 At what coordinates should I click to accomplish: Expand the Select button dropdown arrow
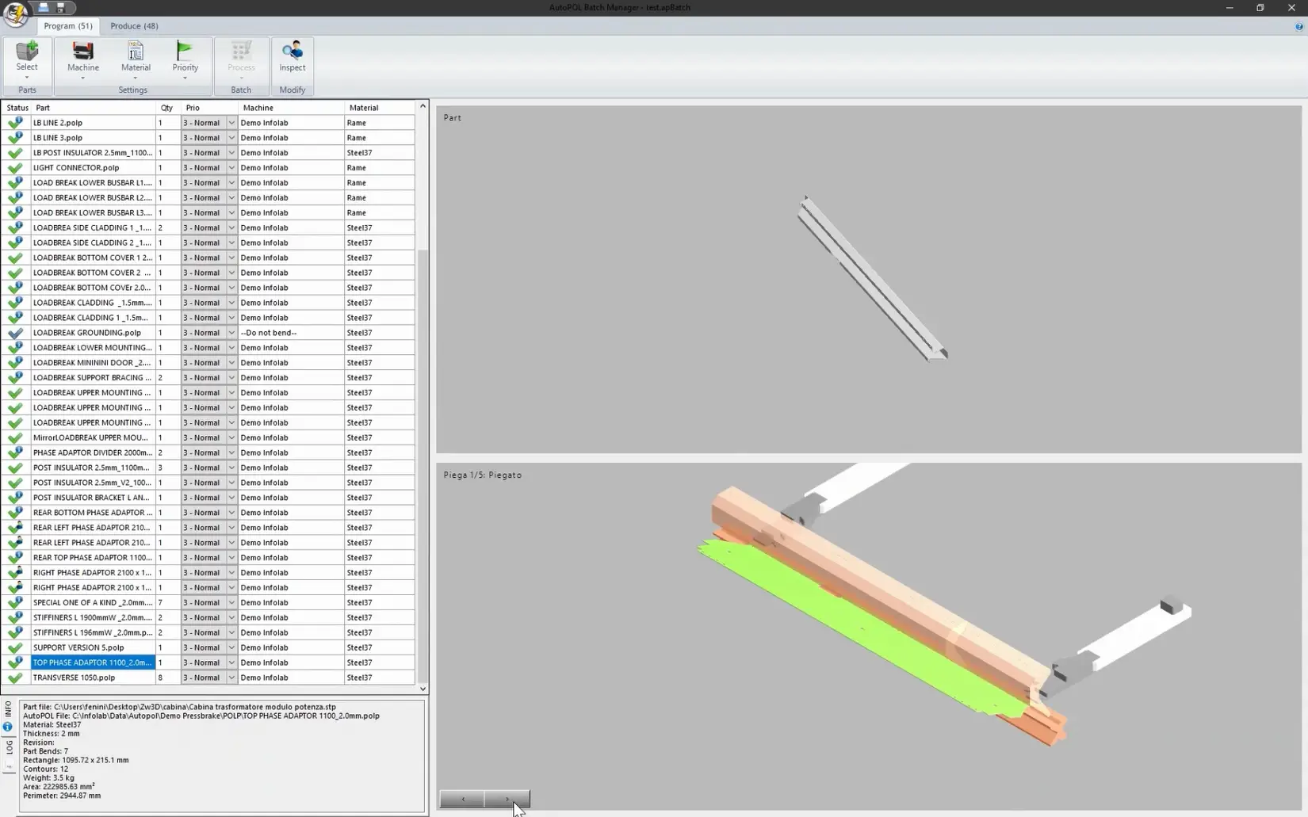pos(27,78)
